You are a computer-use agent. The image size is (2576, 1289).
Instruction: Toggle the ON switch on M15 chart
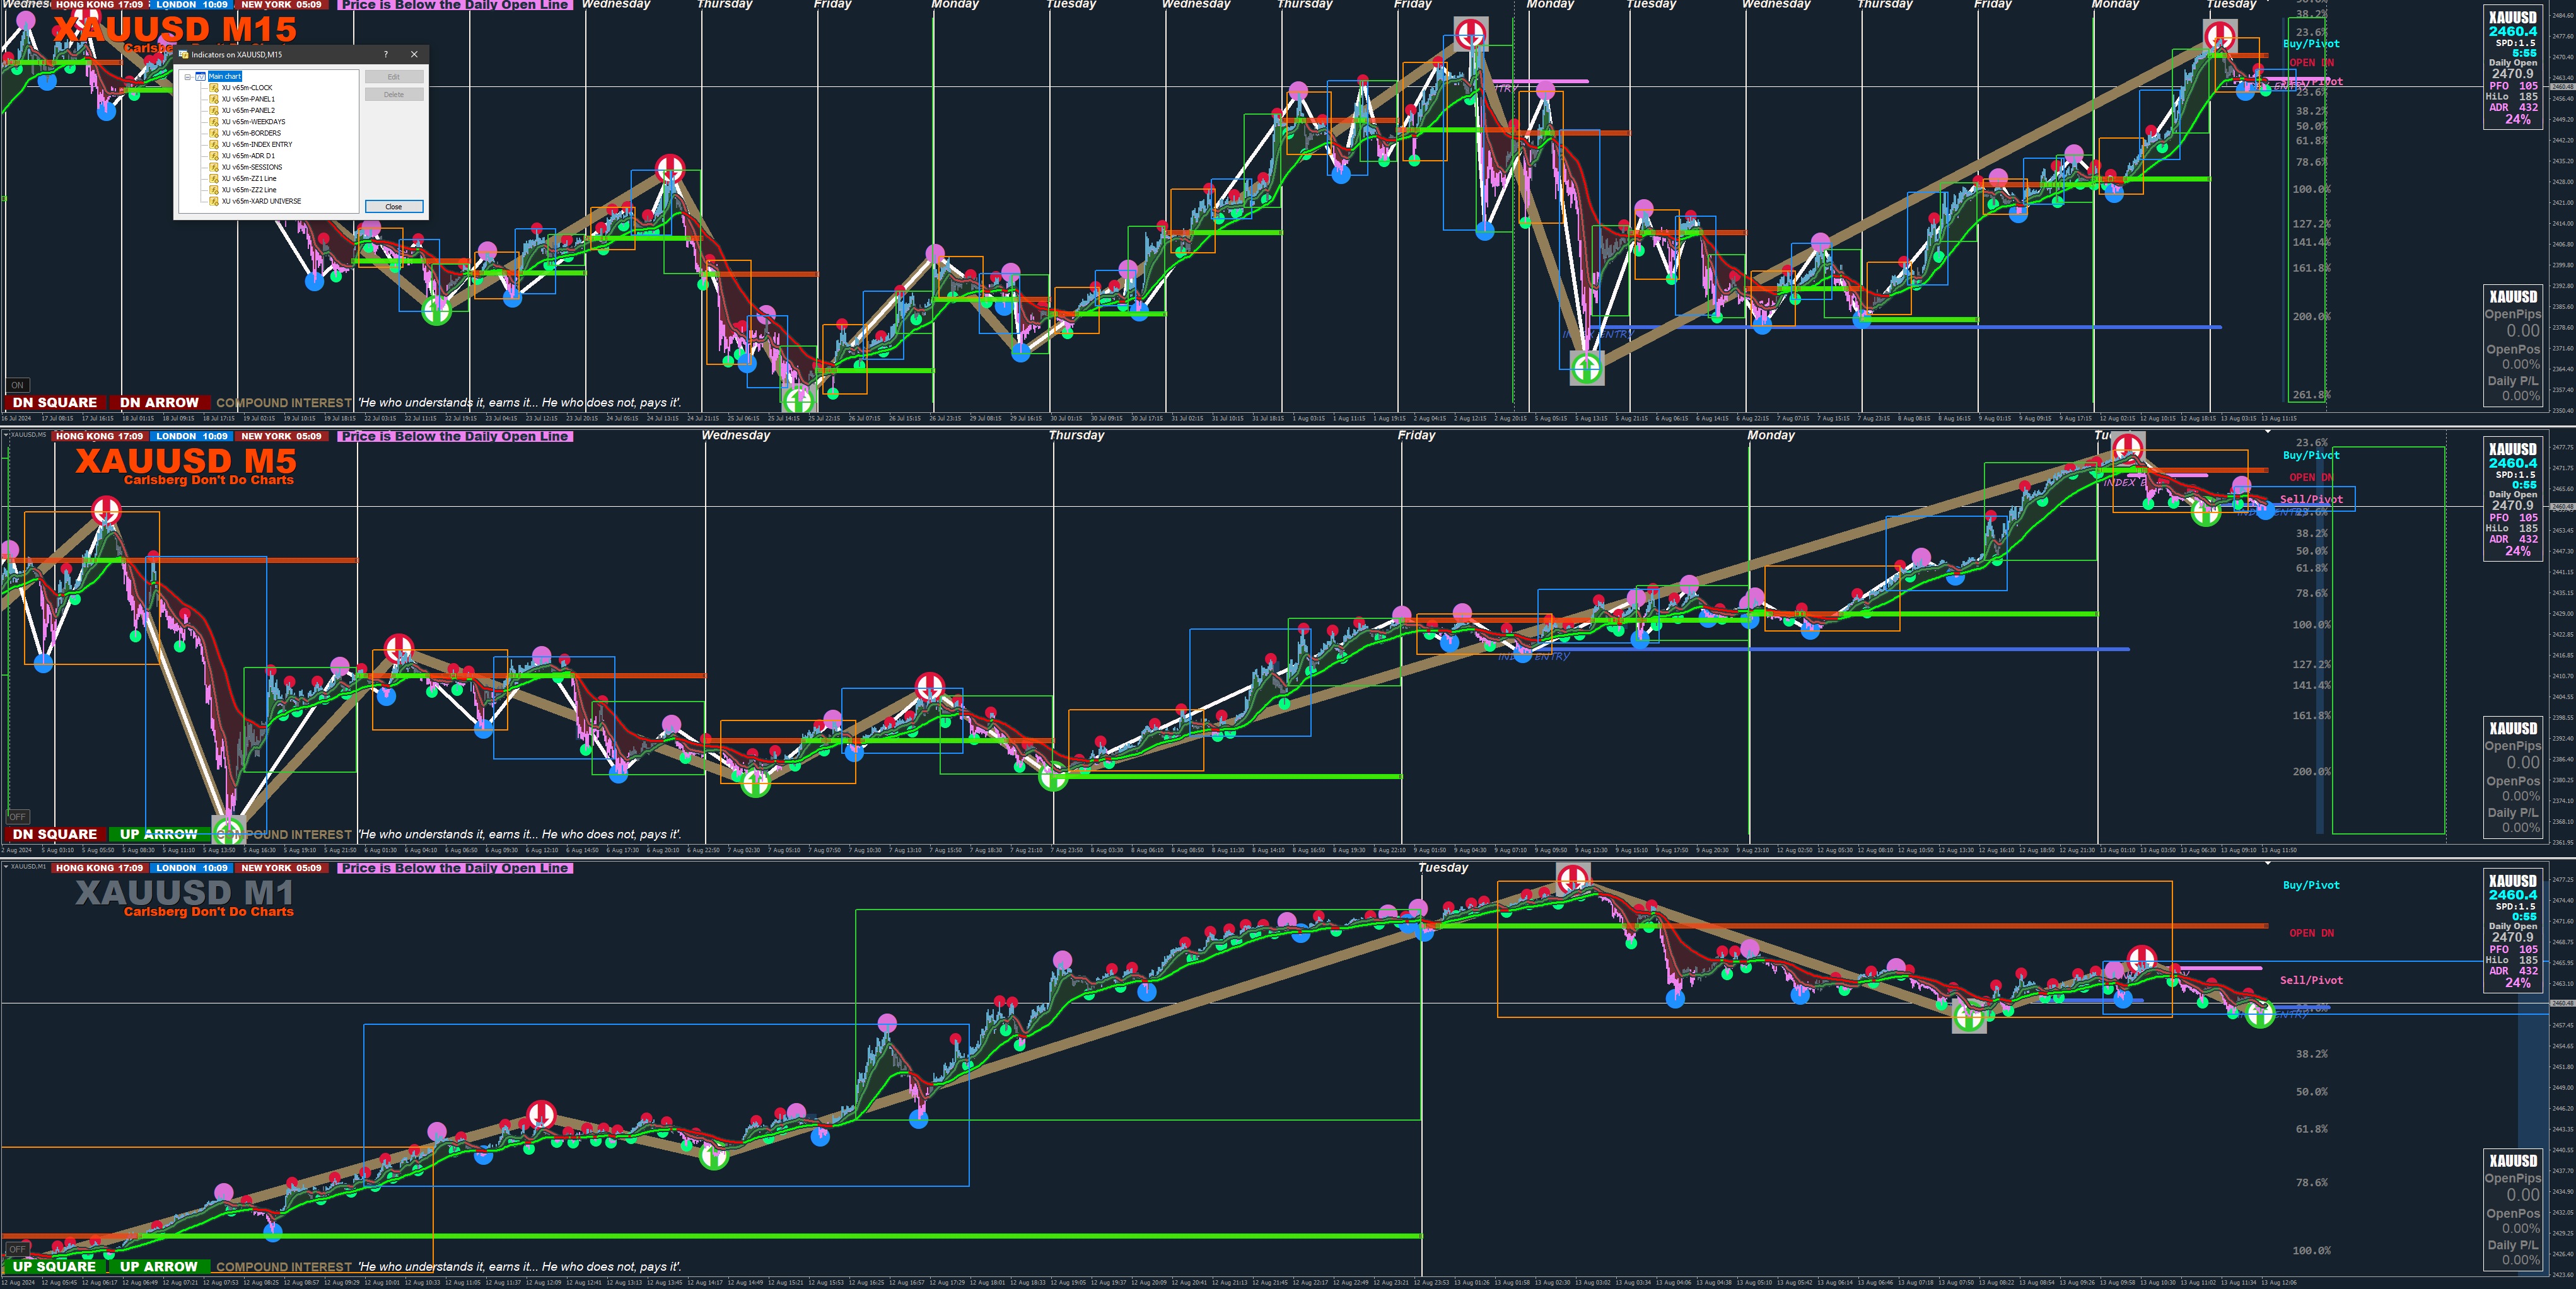tap(17, 384)
